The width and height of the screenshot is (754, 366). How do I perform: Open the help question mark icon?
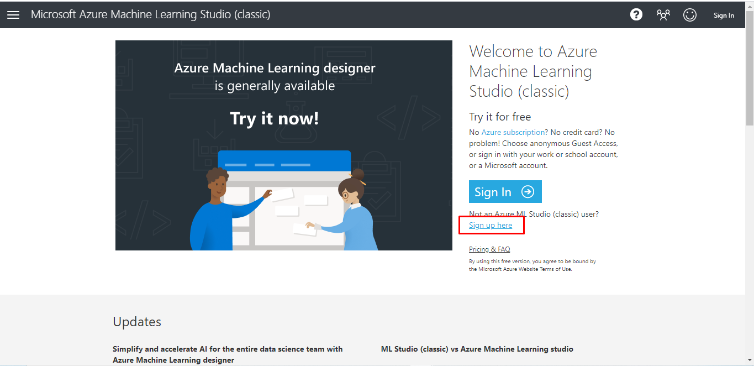tap(636, 15)
